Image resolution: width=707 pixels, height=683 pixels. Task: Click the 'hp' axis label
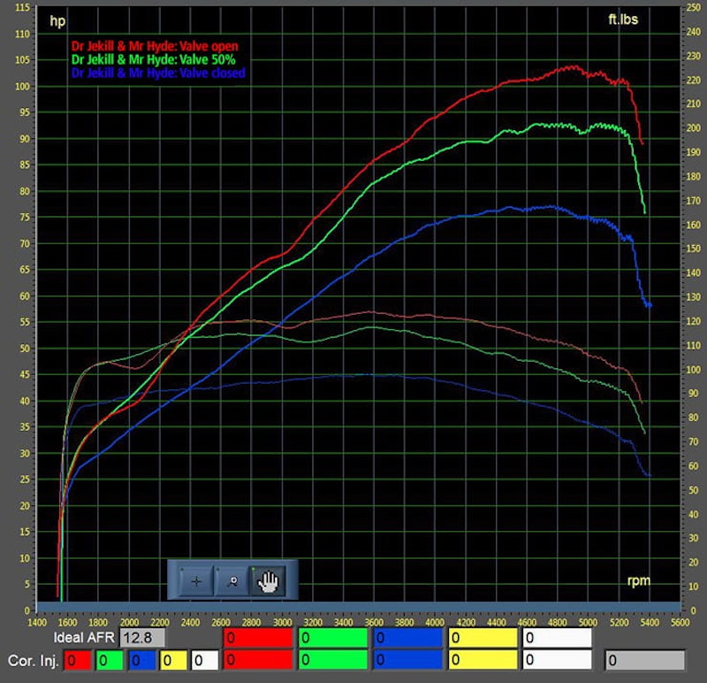click(57, 21)
